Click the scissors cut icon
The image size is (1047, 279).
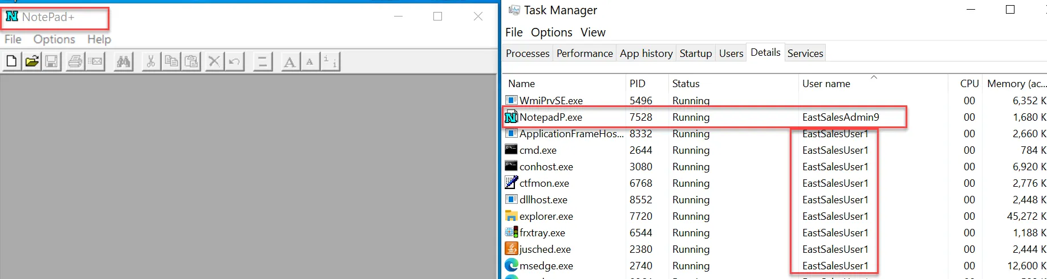[151, 61]
